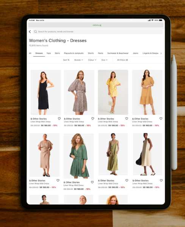The width and height of the screenshot is (185, 227).
Task: Click S$ 180.00 price under black dress
Action: (46, 126)
